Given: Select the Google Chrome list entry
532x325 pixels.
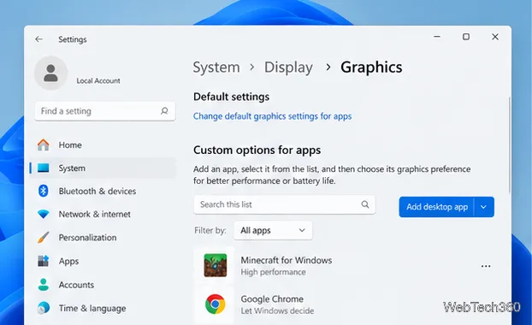Looking at the screenshot, I should point(344,304).
